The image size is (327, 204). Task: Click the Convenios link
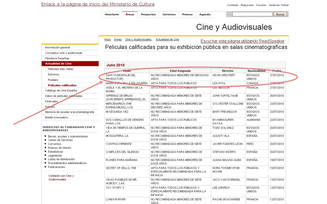click(x=54, y=144)
